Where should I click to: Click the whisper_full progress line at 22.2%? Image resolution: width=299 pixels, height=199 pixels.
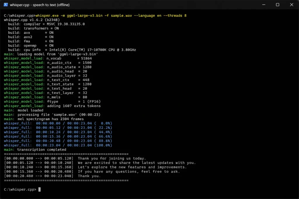pyautogui.click(x=58, y=128)
